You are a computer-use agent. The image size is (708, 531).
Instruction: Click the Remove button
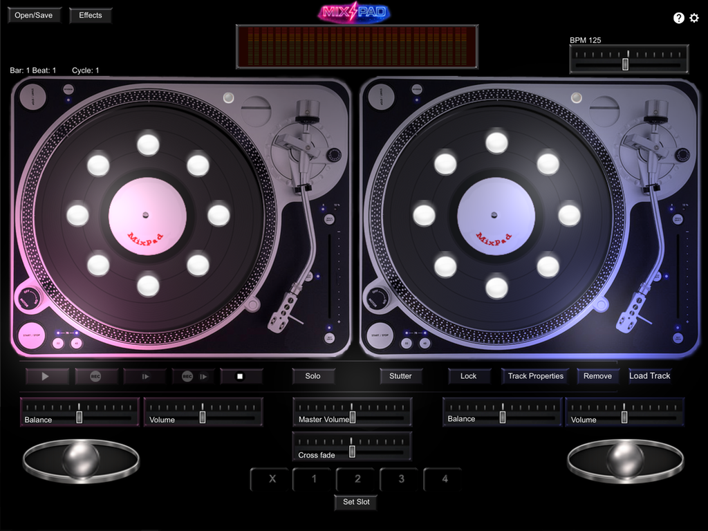pos(597,376)
